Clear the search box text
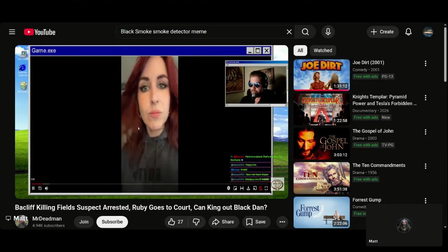The image size is (448, 252). (289, 32)
